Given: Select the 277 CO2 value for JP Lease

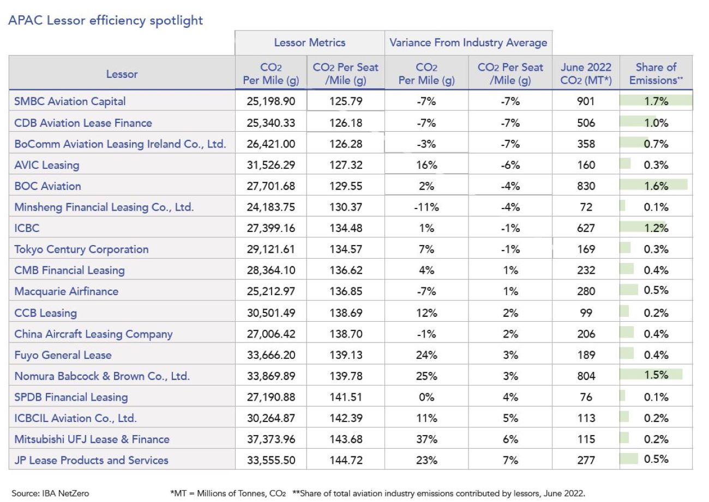Looking at the screenshot, I should point(586,460).
